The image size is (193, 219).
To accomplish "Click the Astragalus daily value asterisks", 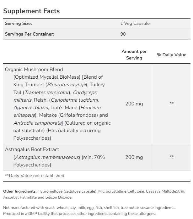I will pos(172,157).
